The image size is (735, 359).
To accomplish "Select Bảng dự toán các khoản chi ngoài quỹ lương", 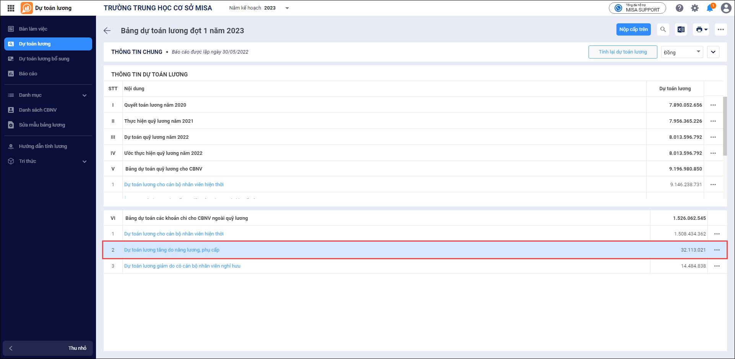I will 187,218.
